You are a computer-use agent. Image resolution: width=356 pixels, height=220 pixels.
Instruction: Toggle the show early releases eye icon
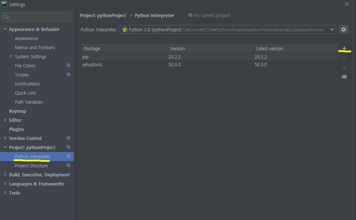point(344,77)
